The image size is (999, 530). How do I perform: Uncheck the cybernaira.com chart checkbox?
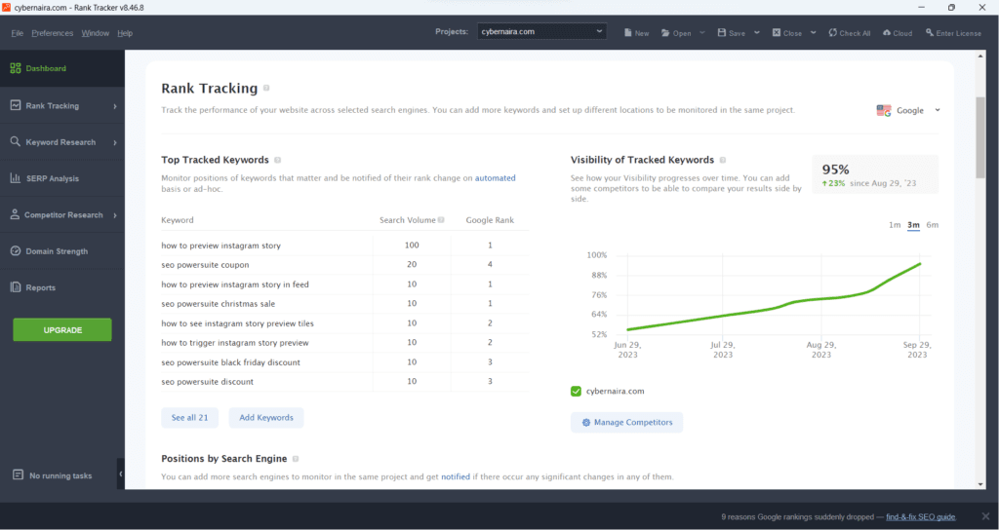576,392
